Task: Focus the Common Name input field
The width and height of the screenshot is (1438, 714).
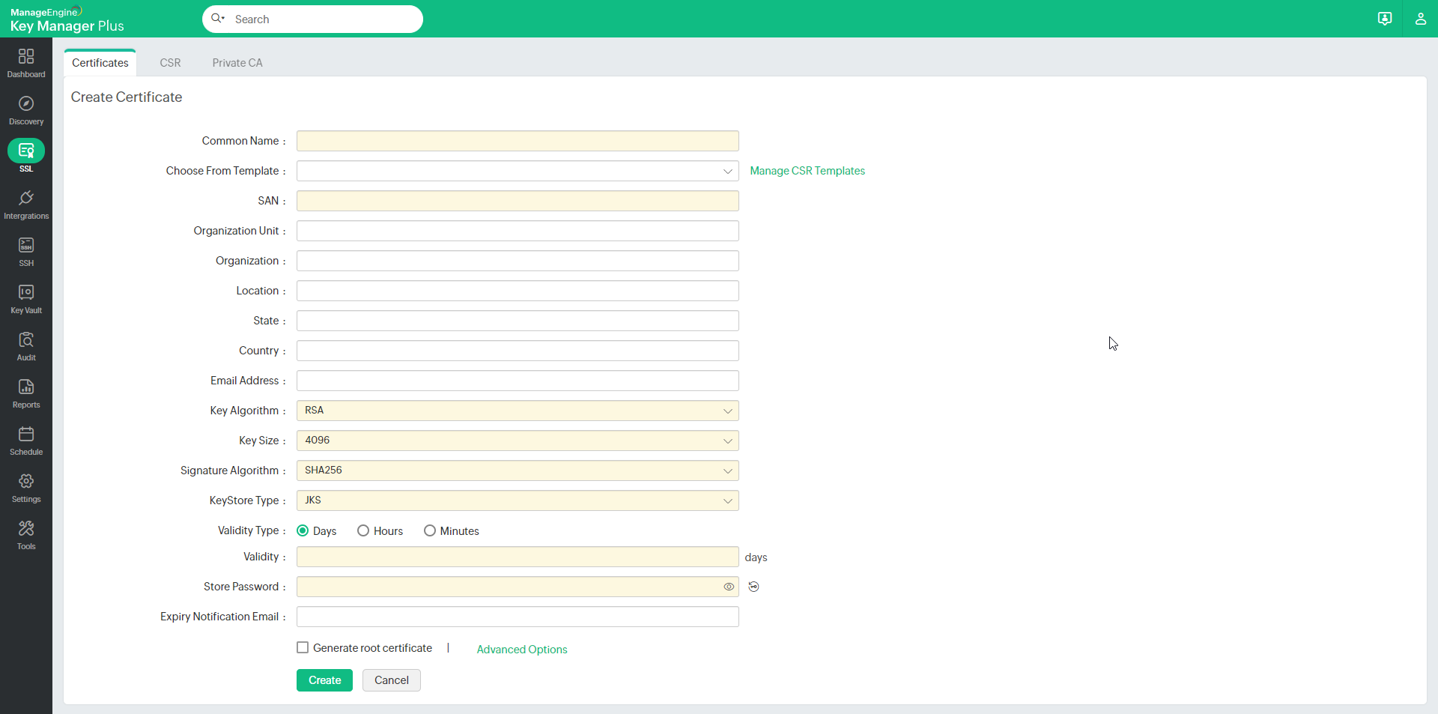Action: [518, 141]
